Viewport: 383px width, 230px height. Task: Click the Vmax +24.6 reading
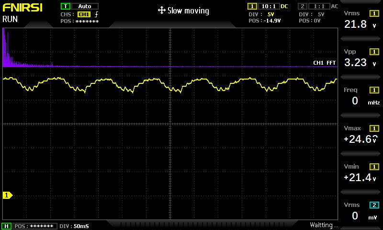tap(360, 139)
